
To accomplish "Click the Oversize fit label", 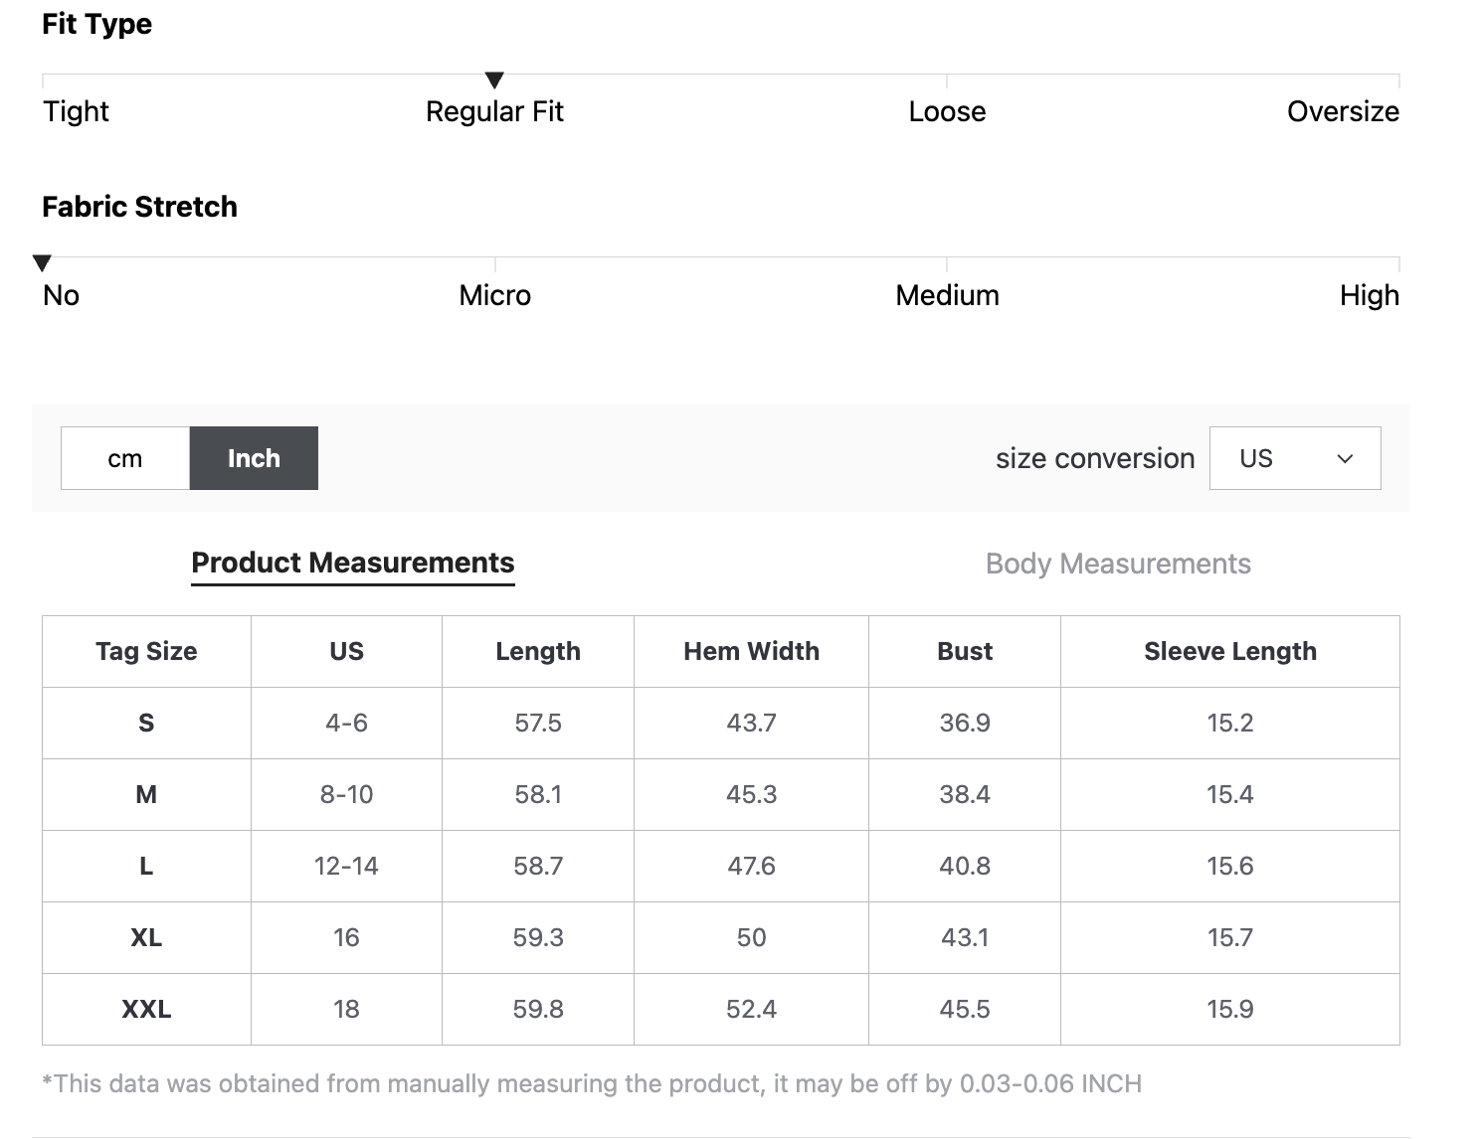I will coord(1342,111).
